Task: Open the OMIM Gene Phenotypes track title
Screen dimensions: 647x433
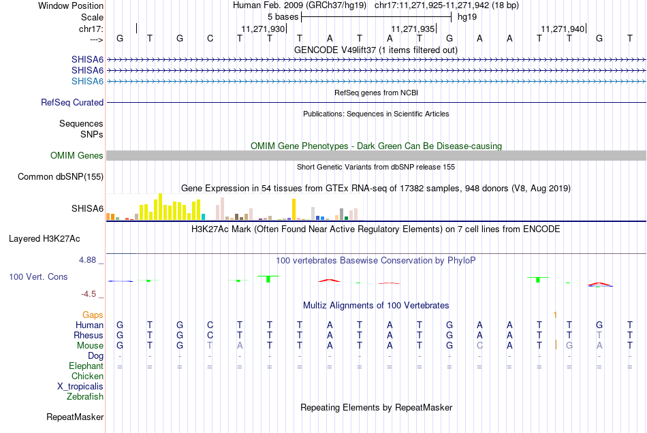Action: [x=376, y=146]
